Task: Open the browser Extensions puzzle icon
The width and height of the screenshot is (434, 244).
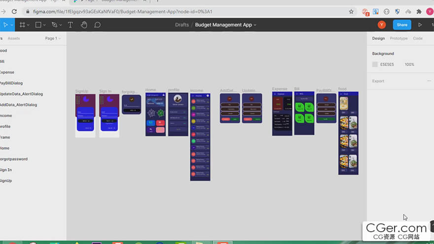Action: [419, 11]
